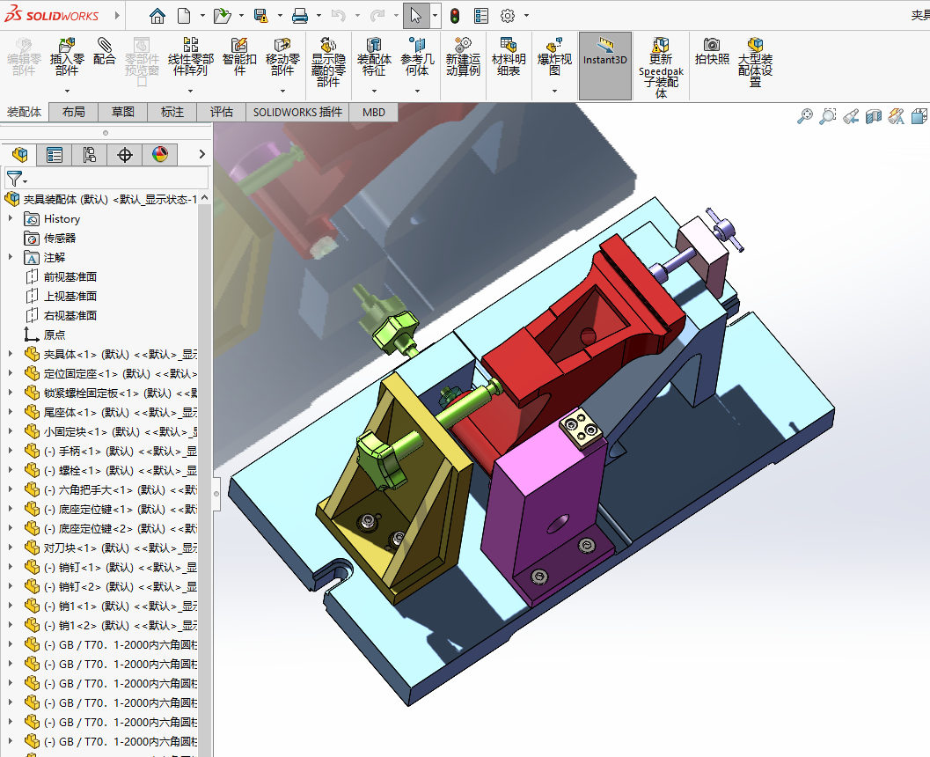Click Zoom to Fit magnifier icon
The height and width of the screenshot is (757, 930).
tap(805, 115)
